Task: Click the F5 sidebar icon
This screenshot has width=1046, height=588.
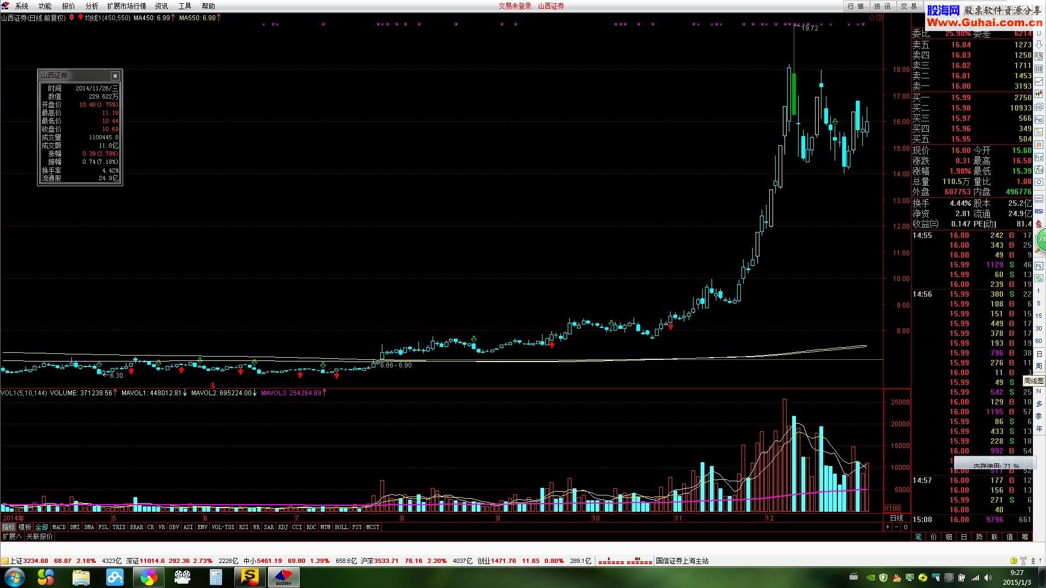Action: coord(1039,266)
